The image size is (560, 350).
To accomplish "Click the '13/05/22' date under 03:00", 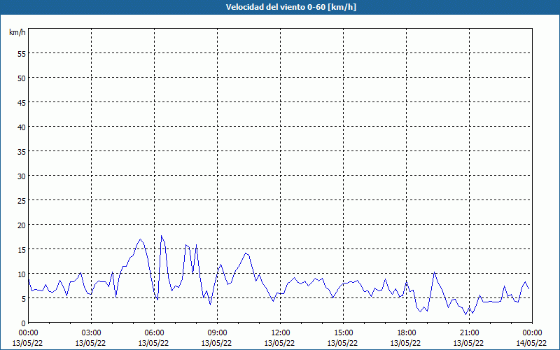I will tap(90, 343).
